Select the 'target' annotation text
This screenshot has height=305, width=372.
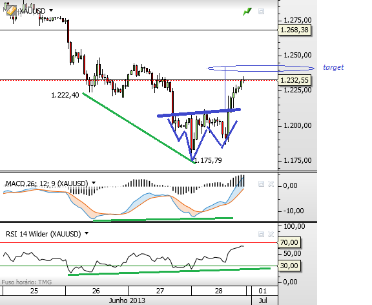click(x=333, y=67)
